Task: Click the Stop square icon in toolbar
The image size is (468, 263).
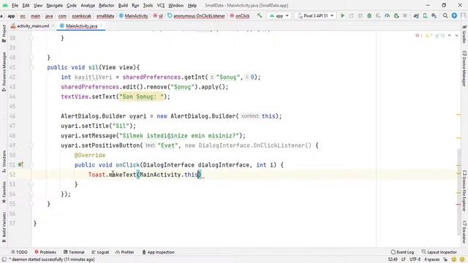Action: coord(405,15)
